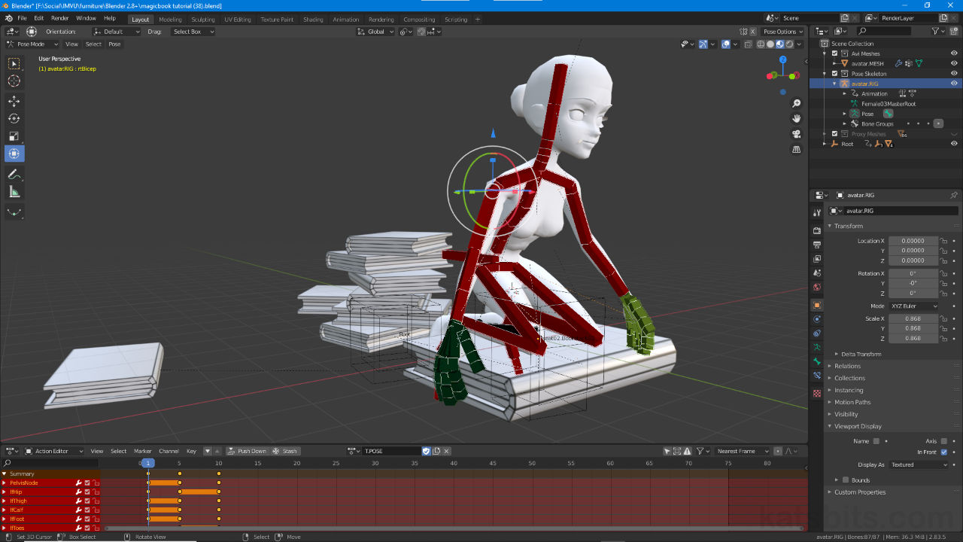The image size is (963, 542).
Task: Open the View Layer properties tab
Action: pyautogui.click(x=817, y=259)
